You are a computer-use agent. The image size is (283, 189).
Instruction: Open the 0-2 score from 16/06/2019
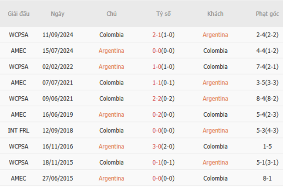click(x=157, y=115)
